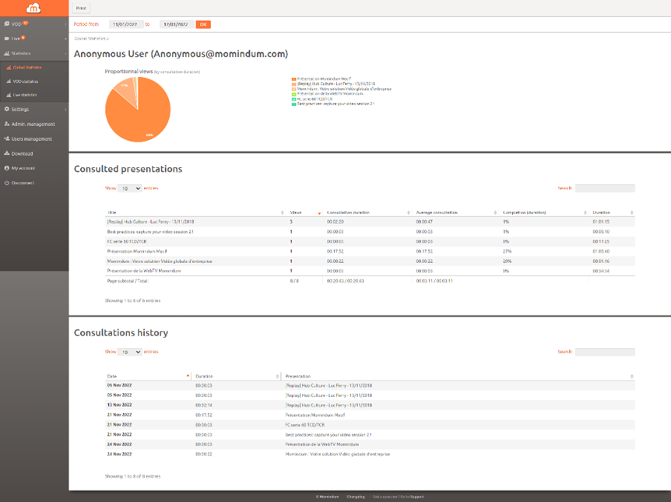Sort by Consultation duration column arrows
671x502 pixels.
pos(409,212)
